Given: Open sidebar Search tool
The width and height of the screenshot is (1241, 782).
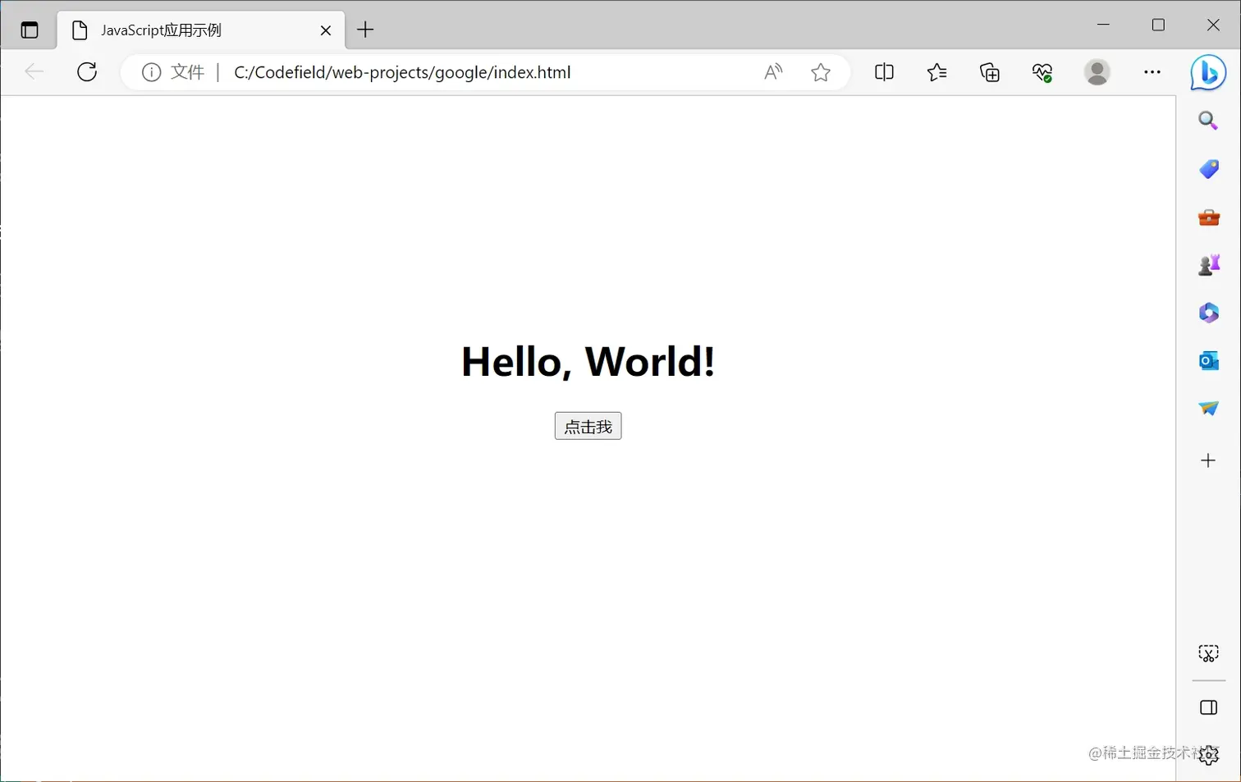Looking at the screenshot, I should [x=1208, y=121].
